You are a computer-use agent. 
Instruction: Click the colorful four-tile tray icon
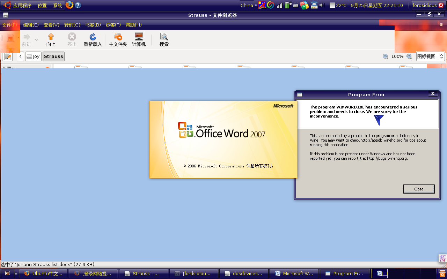tap(304, 5)
